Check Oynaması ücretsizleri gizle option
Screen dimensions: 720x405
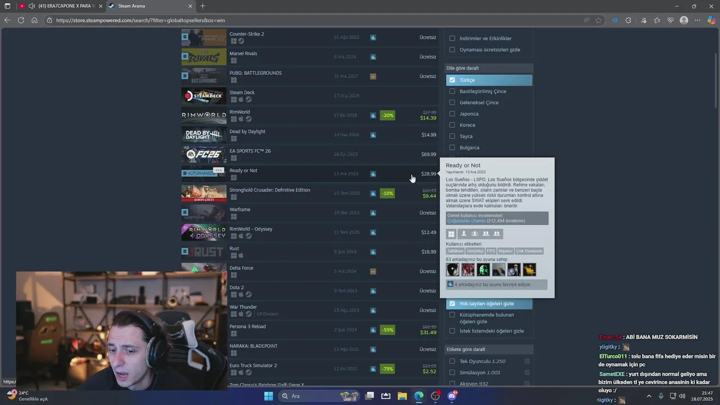[x=452, y=49]
